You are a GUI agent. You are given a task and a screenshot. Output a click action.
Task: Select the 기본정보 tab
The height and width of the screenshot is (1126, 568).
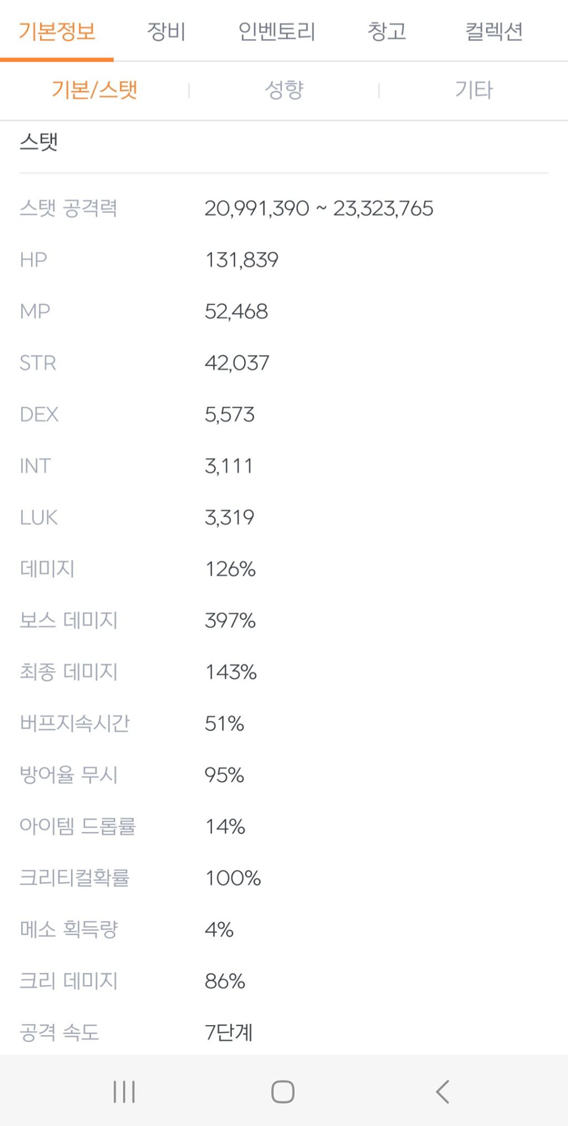(57, 31)
